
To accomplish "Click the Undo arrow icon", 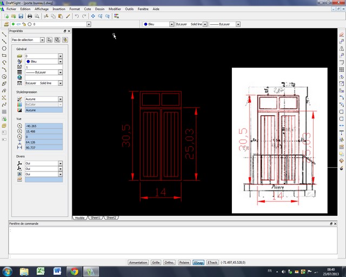I will 77,16.
